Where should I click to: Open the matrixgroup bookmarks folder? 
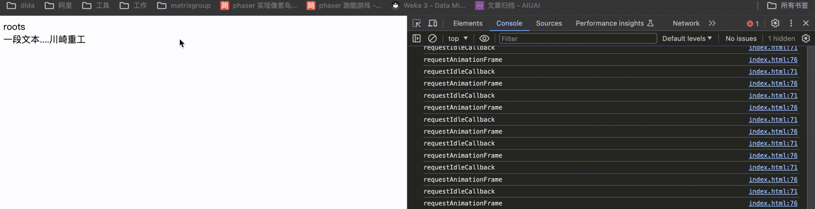coord(184,5)
